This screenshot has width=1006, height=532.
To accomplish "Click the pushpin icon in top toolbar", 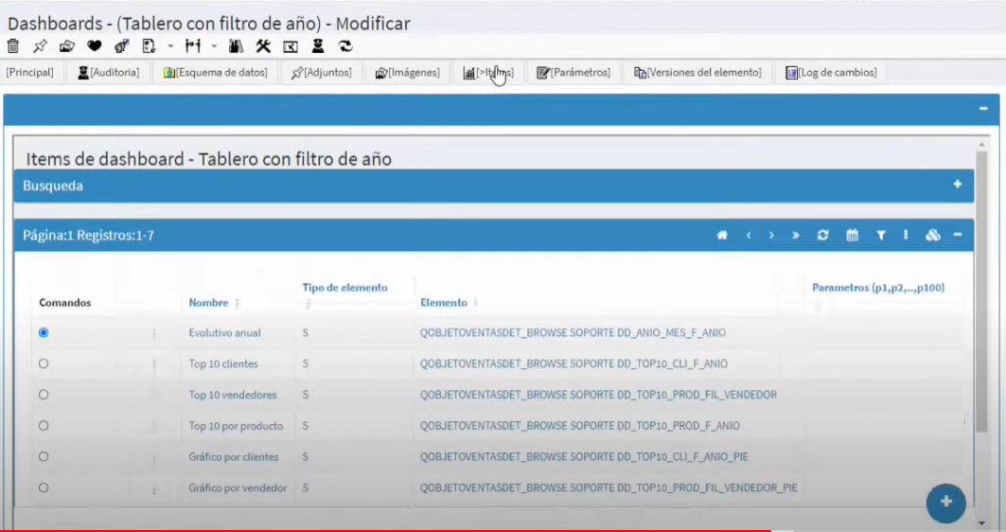I will coord(40,46).
